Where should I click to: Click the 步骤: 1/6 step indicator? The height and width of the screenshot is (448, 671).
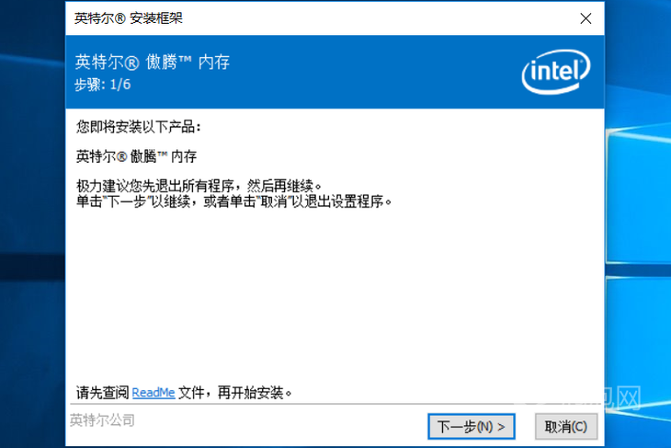(x=103, y=85)
